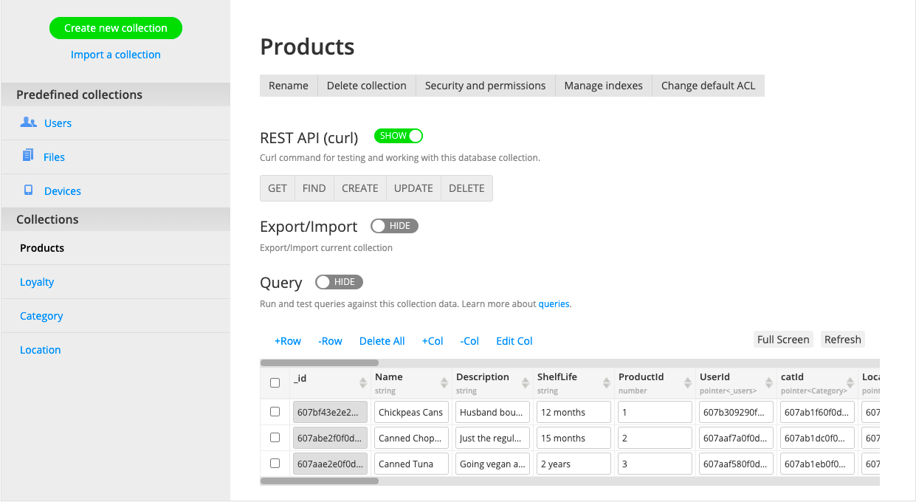Click the Full Screen button
Image resolution: width=916 pixels, height=502 pixels.
783,340
